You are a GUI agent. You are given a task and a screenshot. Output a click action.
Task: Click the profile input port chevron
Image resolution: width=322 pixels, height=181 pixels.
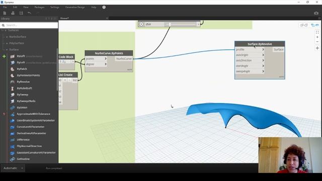coord(263,49)
